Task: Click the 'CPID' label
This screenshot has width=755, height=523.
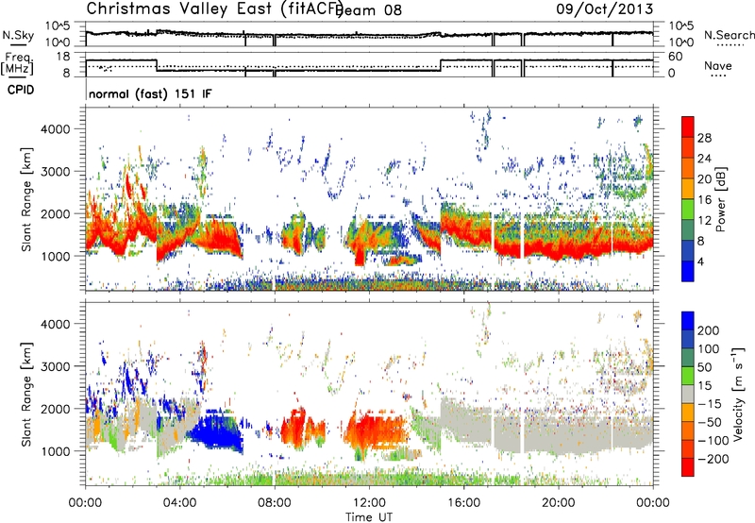Action: (x=21, y=90)
